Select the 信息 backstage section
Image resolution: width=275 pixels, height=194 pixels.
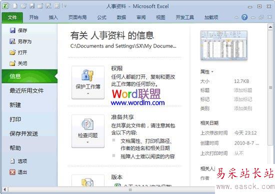click(x=29, y=76)
